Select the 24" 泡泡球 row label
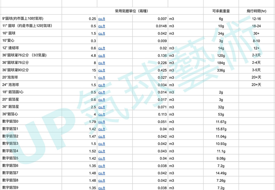This screenshot has width=275, height=190. (x=31, y=84)
